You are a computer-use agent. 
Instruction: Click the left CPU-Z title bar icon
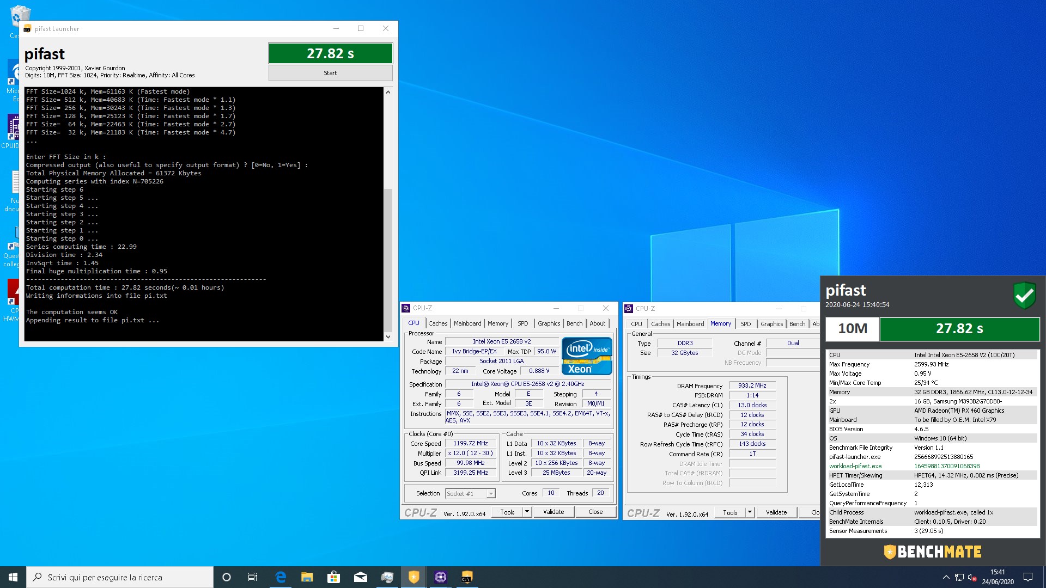pos(406,308)
